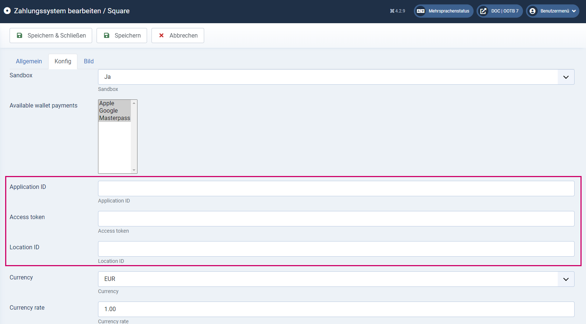Open the Currency dropdown arrow
Image resolution: width=586 pixels, height=324 pixels.
coord(566,279)
